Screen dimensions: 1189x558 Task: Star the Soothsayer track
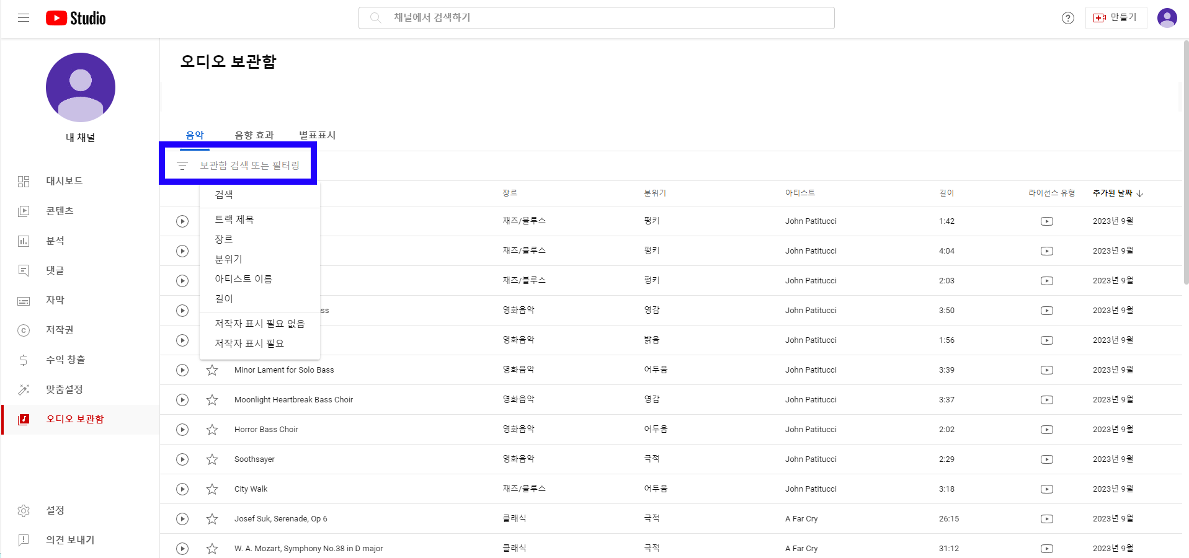(212, 459)
